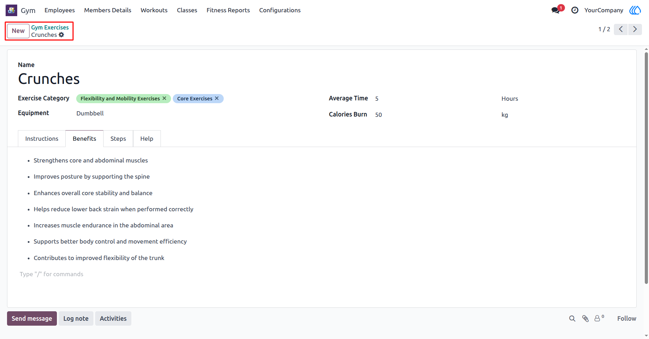Click bullet 'Strengthens core and abdominal muscles'

(91, 160)
